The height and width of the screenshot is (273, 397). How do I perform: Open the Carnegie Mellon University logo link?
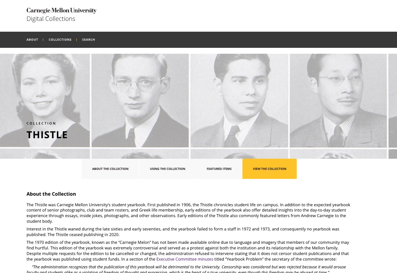tap(61, 11)
